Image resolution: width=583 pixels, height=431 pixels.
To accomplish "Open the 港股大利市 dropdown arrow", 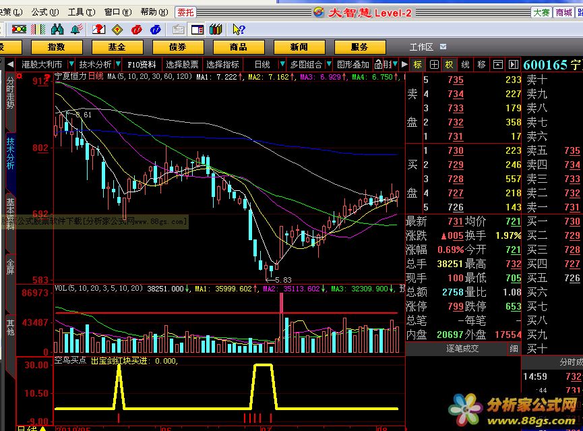I will (x=71, y=64).
